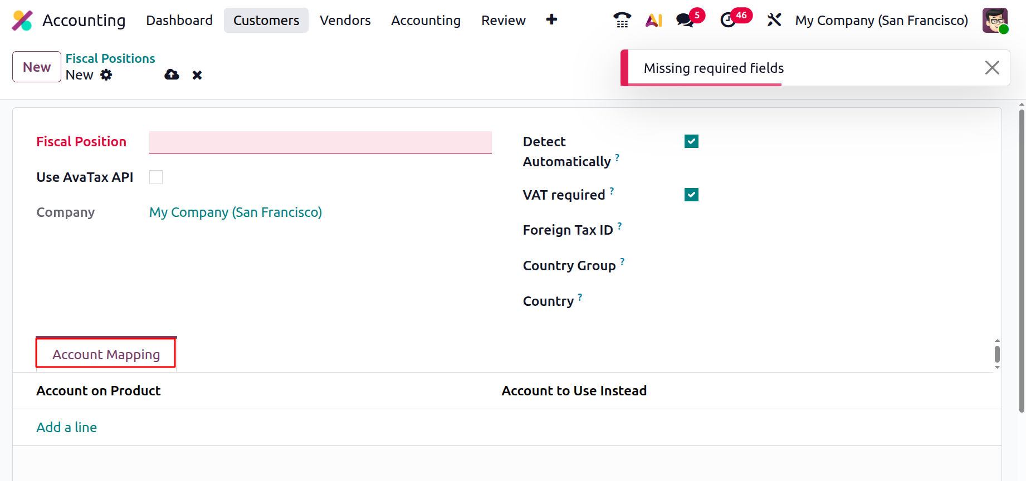Image resolution: width=1026 pixels, height=481 pixels.
Task: Click the Accounting app logo icon
Action: click(22, 21)
